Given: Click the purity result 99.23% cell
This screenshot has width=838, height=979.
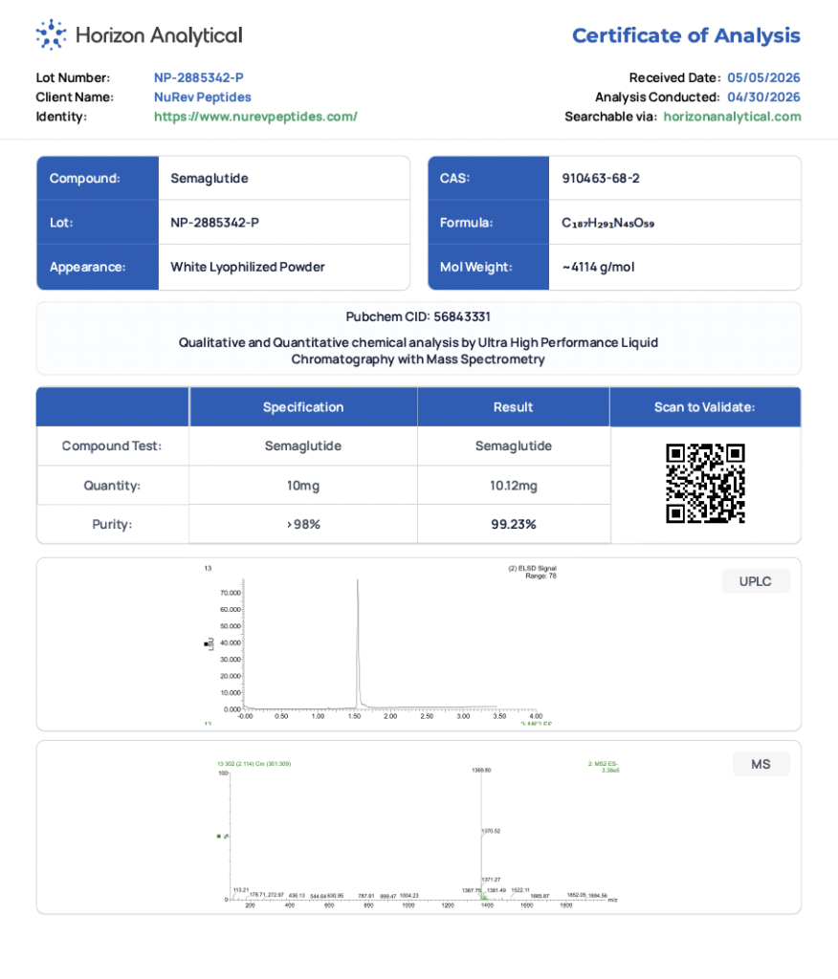Looking at the screenshot, I should pyautogui.click(x=513, y=525).
